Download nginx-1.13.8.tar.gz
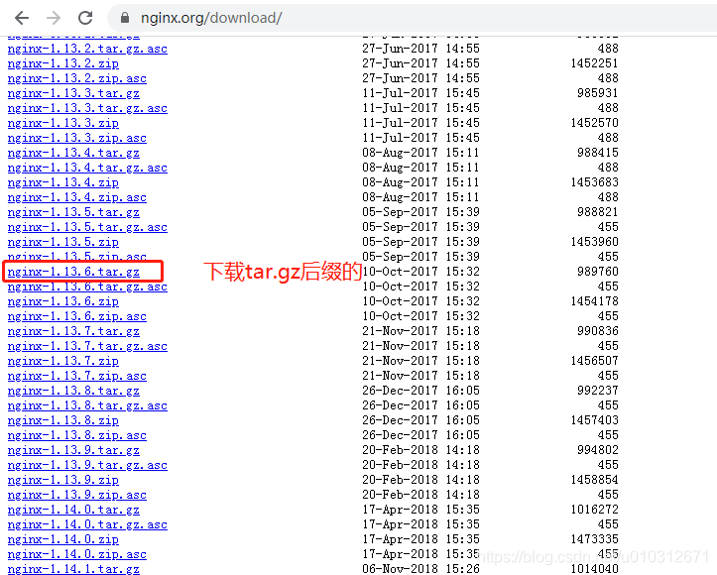The width and height of the screenshot is (717, 575). coord(73,391)
